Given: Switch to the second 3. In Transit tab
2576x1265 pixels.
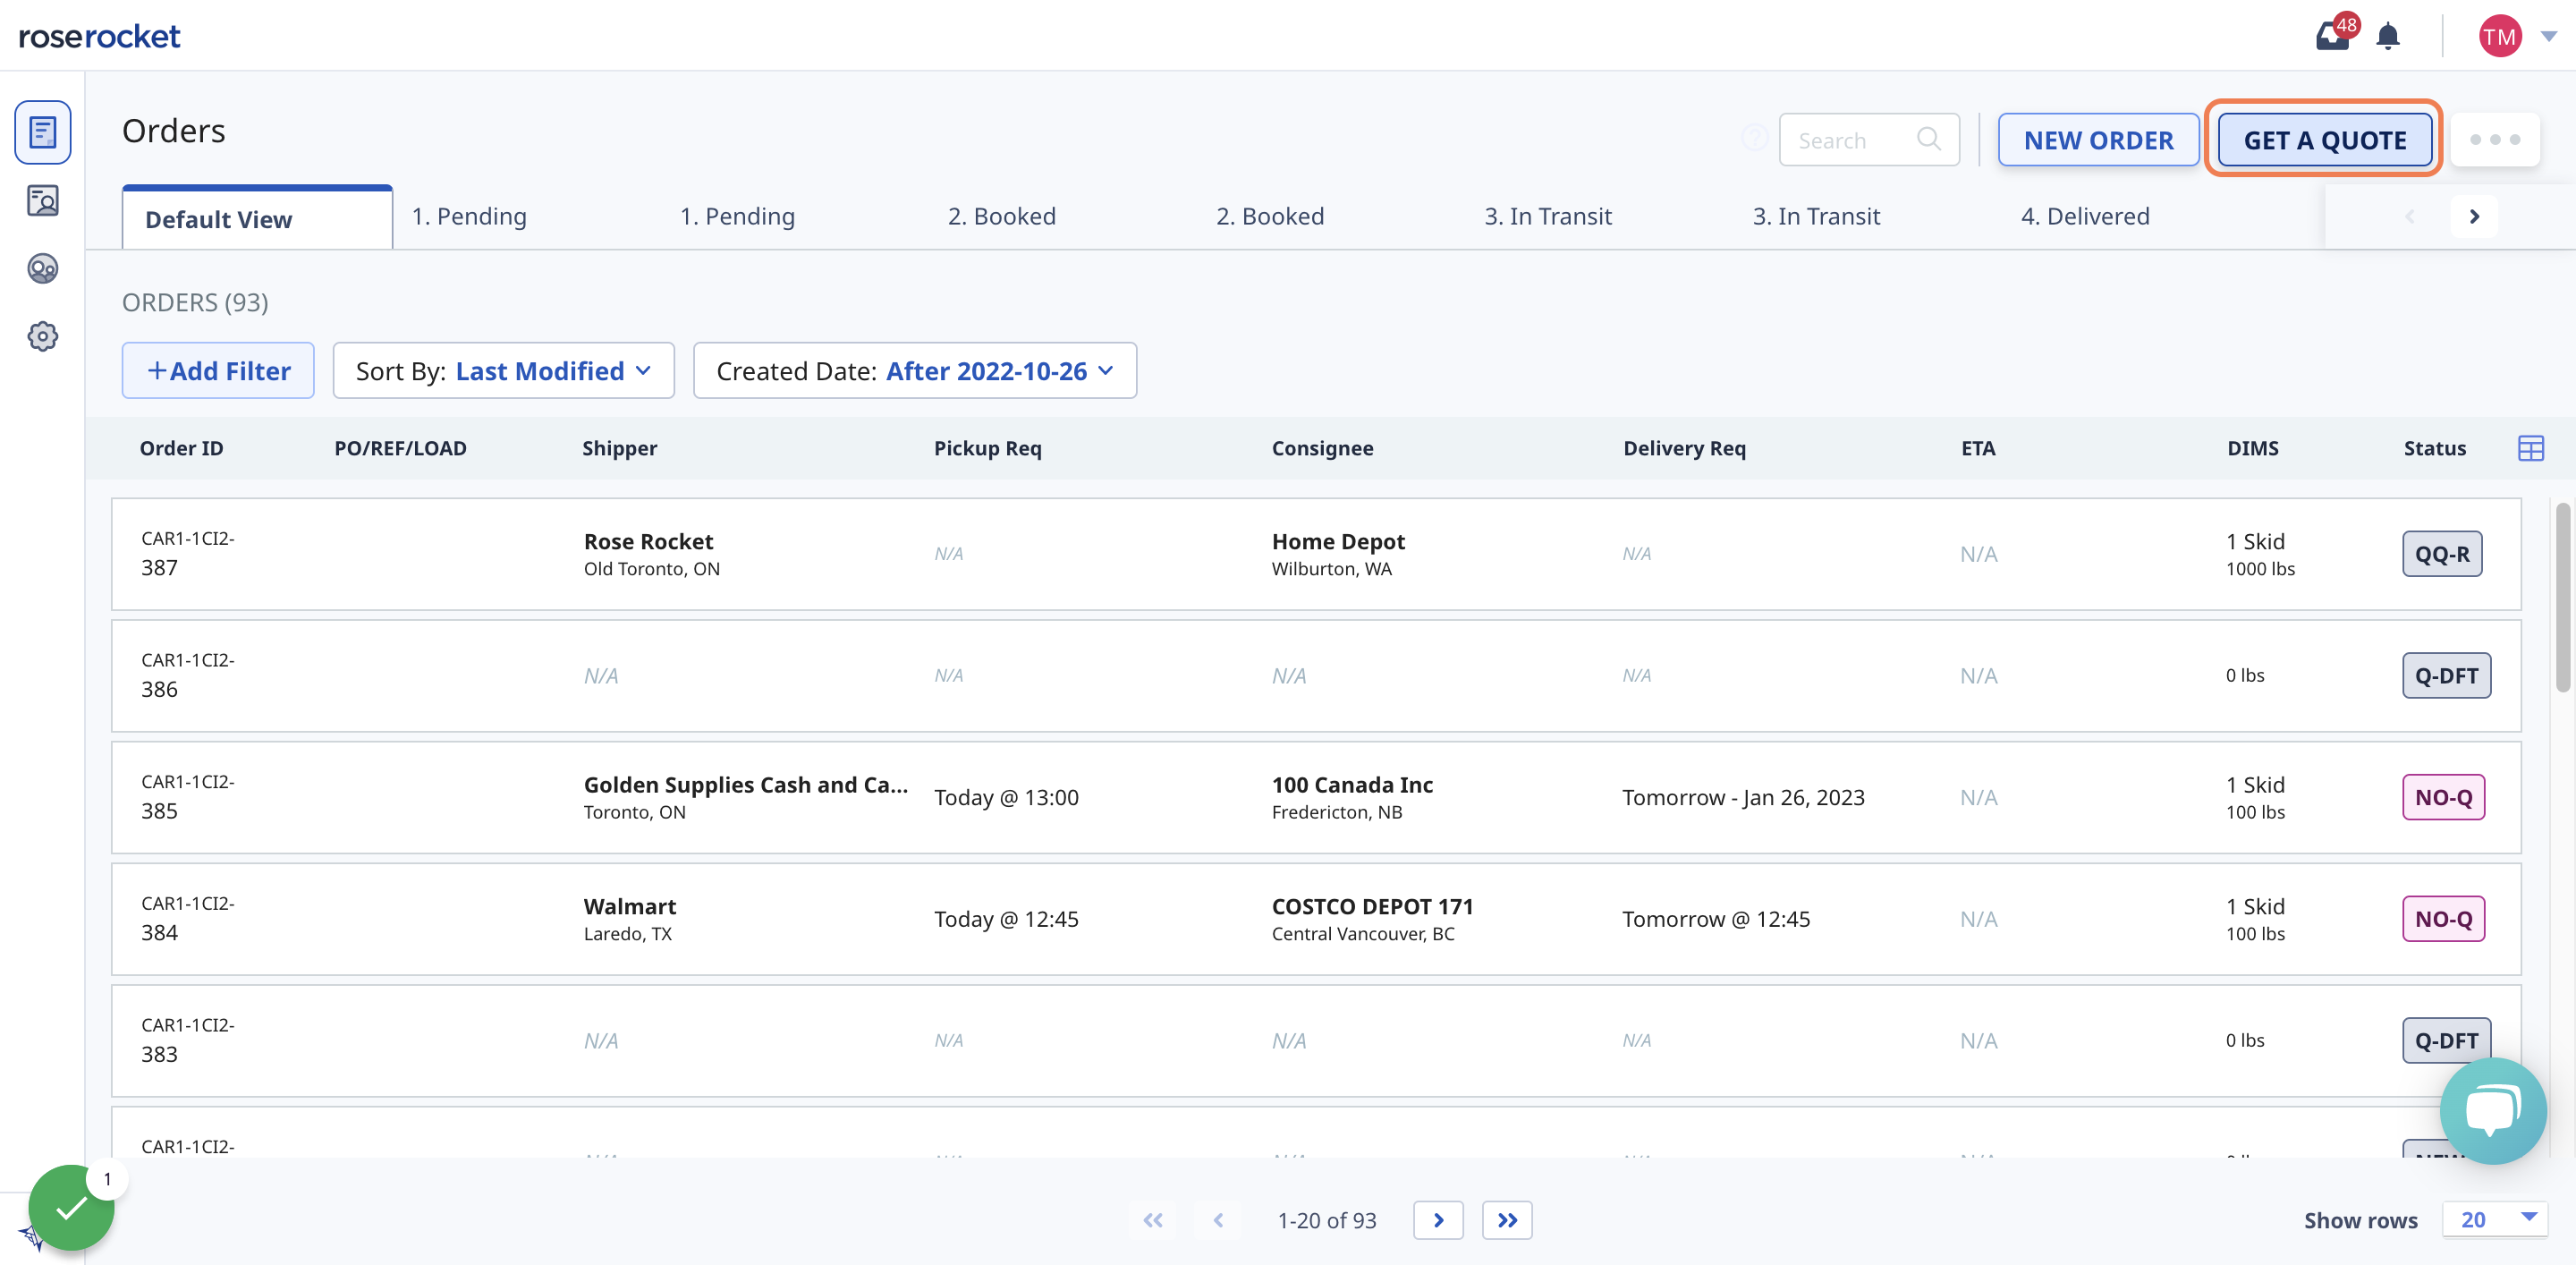Looking at the screenshot, I should point(1816,216).
